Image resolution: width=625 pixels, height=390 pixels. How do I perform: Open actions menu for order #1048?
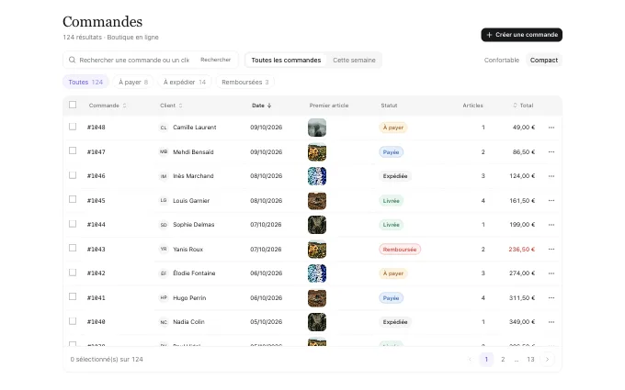[551, 128]
